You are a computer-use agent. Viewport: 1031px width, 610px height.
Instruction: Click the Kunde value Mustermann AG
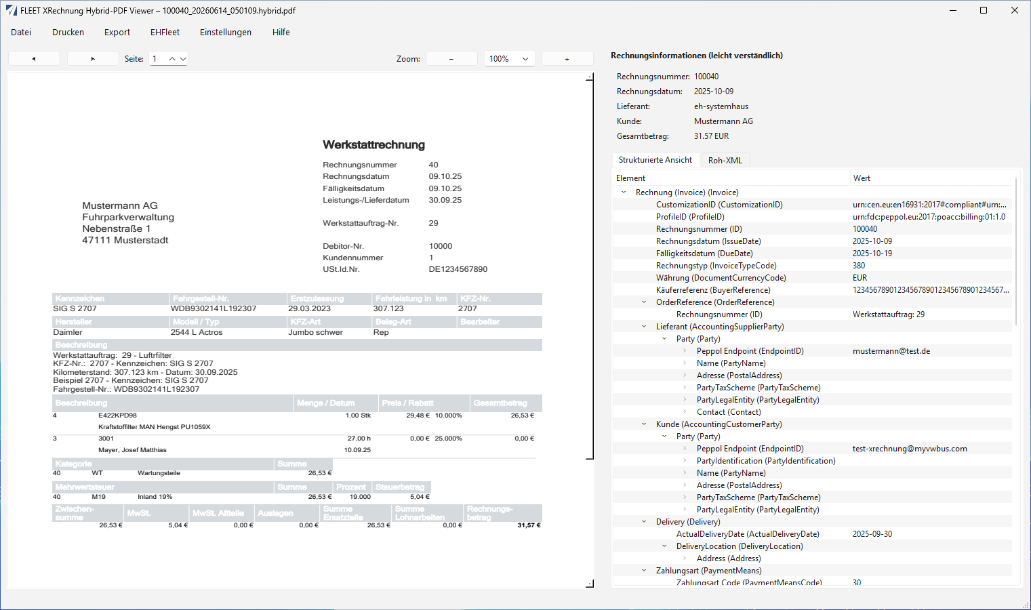coord(723,121)
